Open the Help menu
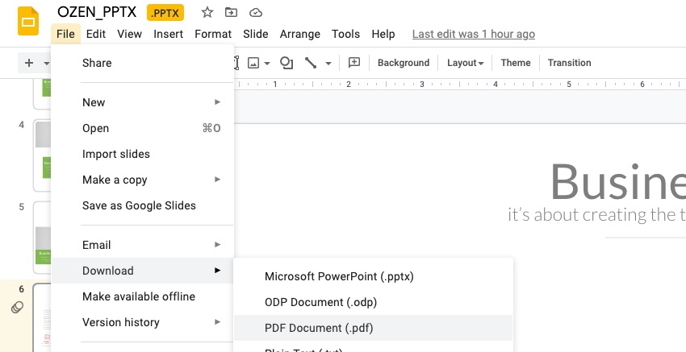The image size is (686, 352). click(x=383, y=34)
